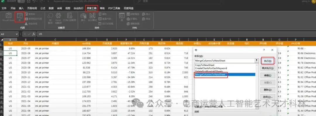The width and height of the screenshot is (316, 116).
Task: Toggle the AutoSave (自动保存) switch
Action: click(21, 1)
